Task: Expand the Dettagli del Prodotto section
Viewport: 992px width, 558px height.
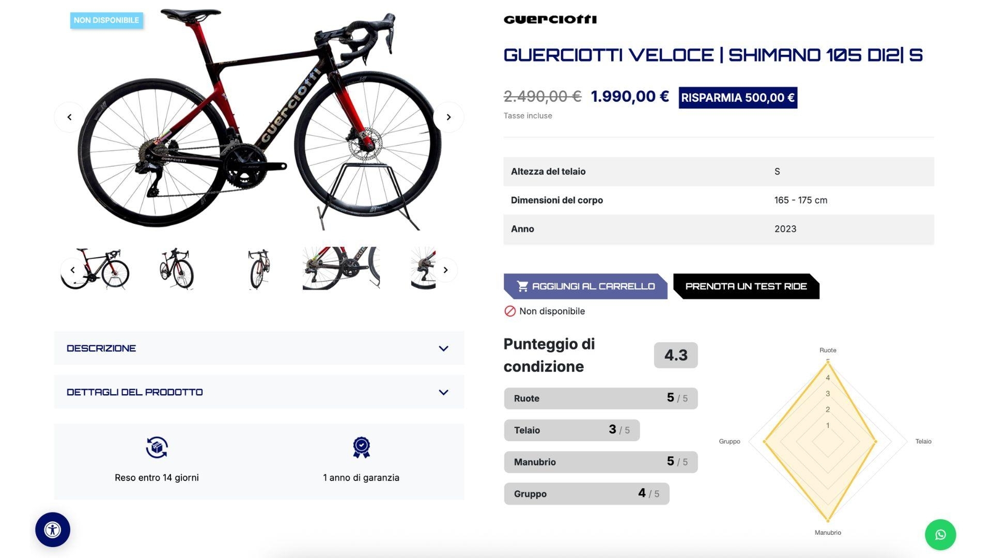Action: tap(258, 392)
